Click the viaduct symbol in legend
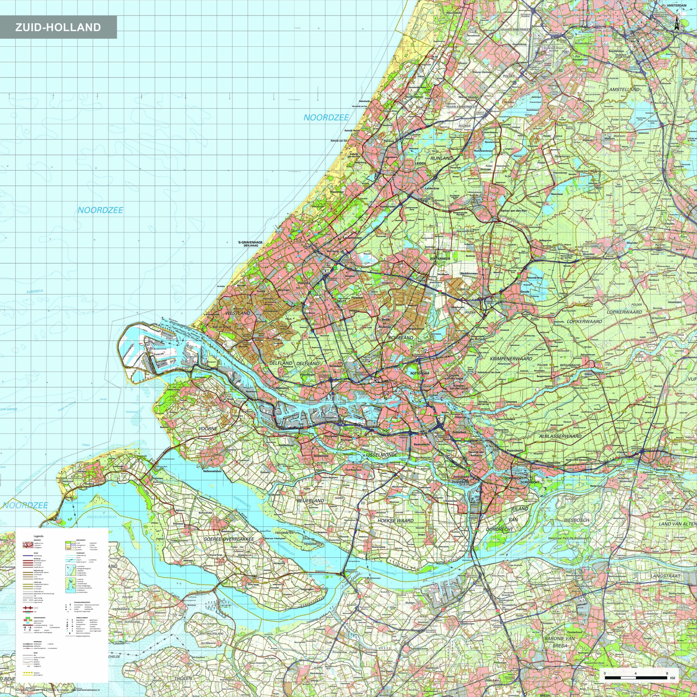The width and height of the screenshot is (697, 697). point(28,608)
